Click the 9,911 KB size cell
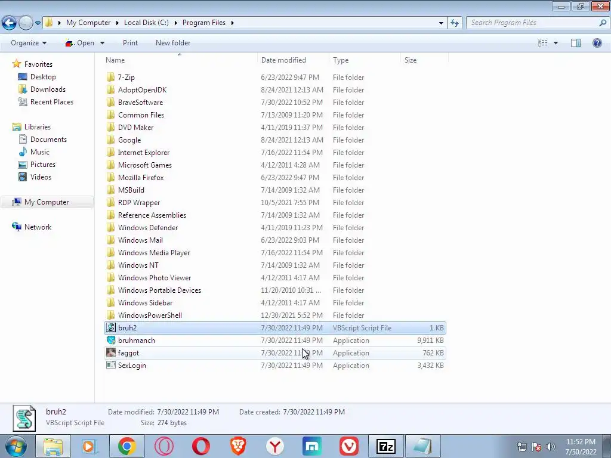The width and height of the screenshot is (611, 458). (430, 341)
